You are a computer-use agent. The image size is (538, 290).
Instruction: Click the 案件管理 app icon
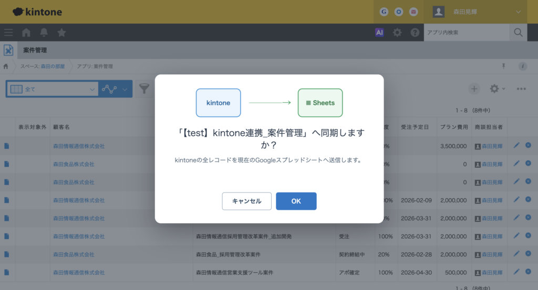point(8,50)
